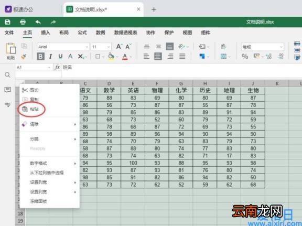The image size is (302, 226).
Task: Switch to the 视图 ribbon tab
Action: [x=187, y=33]
